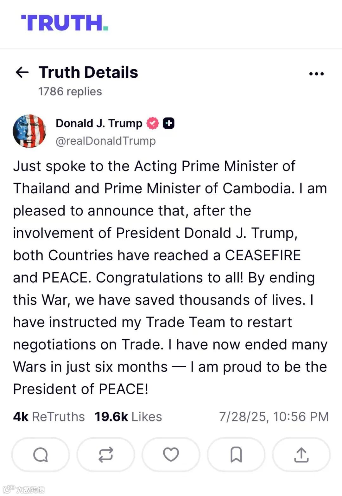342x496 pixels.
Task: Click the 7/28/25, 10:56 PM timestamp
Action: [274, 416]
